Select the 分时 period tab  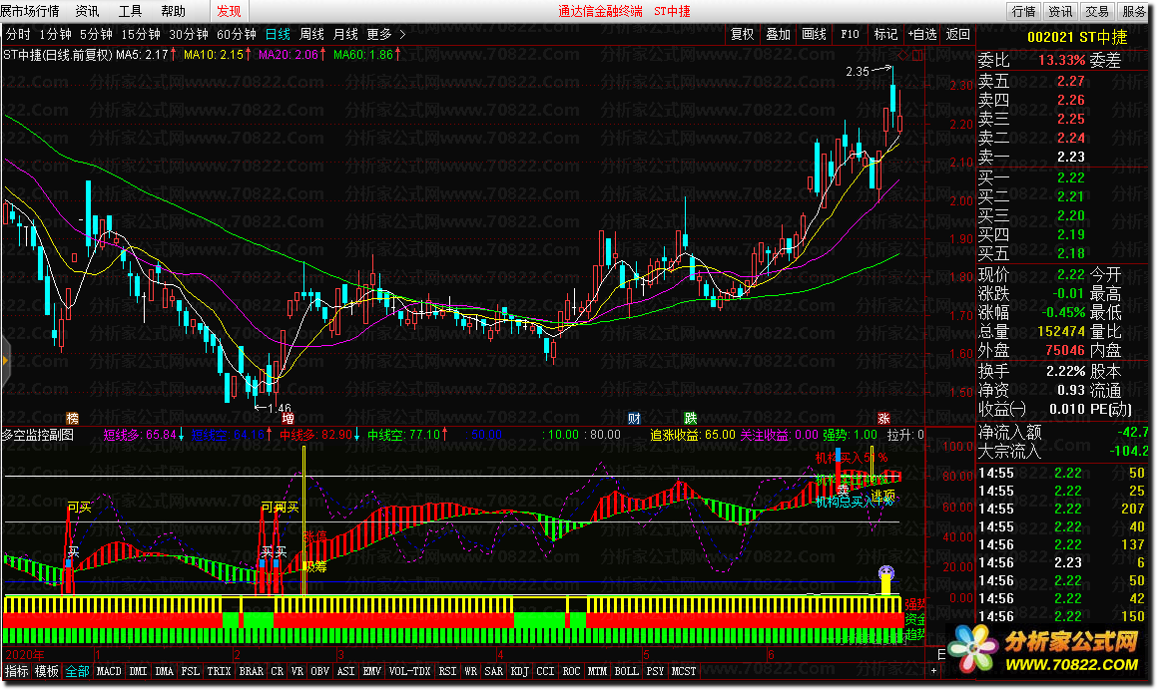(18, 34)
